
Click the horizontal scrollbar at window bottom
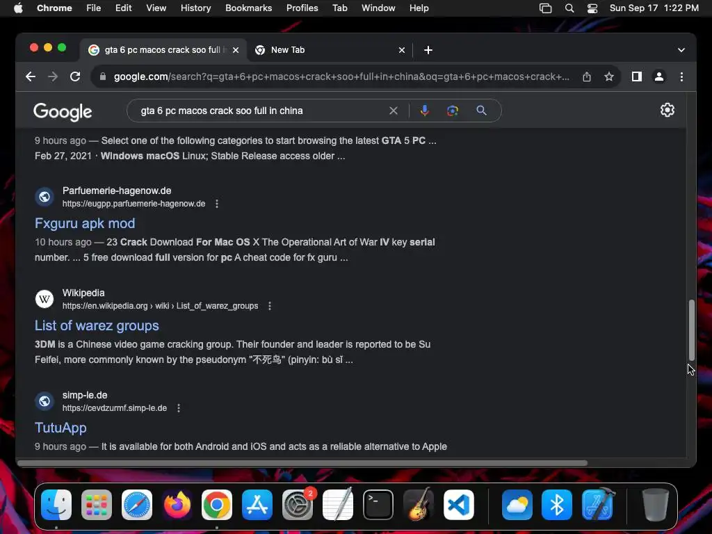(x=302, y=462)
